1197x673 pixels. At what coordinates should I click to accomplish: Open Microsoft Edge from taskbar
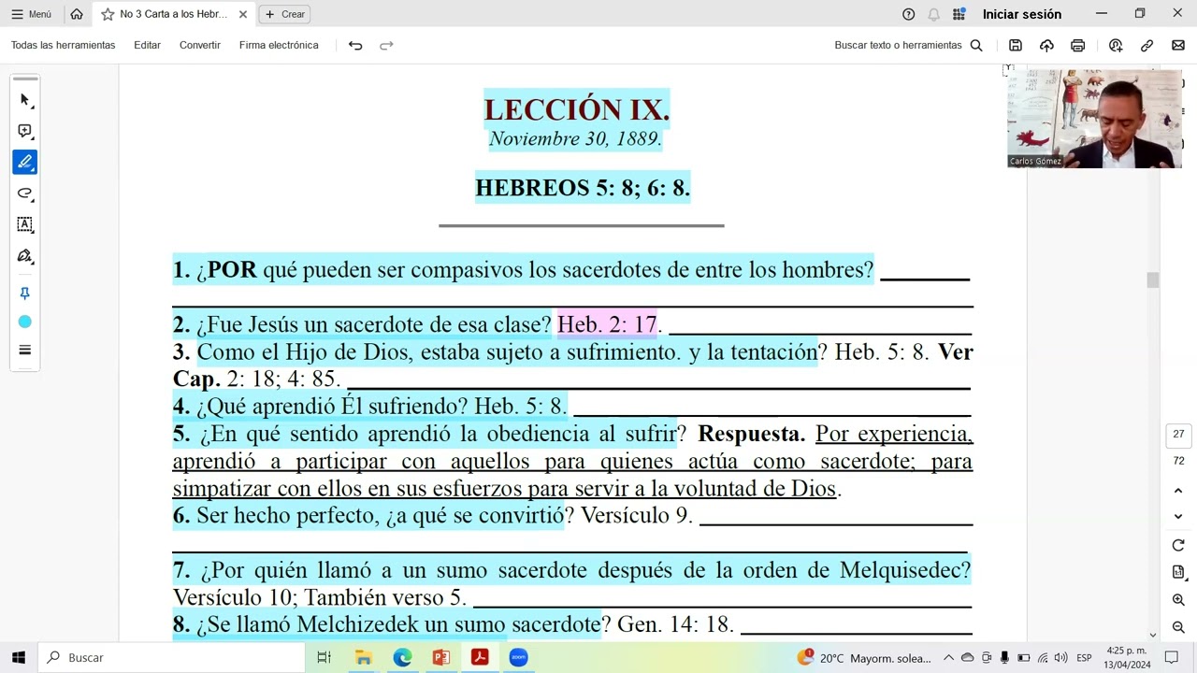tap(402, 657)
